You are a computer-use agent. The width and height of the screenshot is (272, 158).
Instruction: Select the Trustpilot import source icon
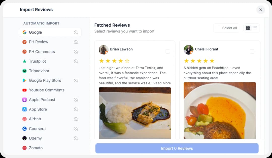pos(24,61)
